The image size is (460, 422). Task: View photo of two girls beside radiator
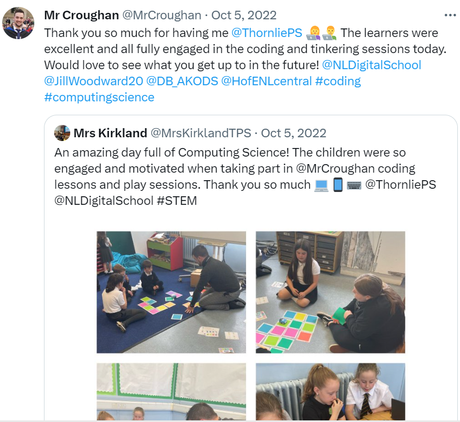330,391
